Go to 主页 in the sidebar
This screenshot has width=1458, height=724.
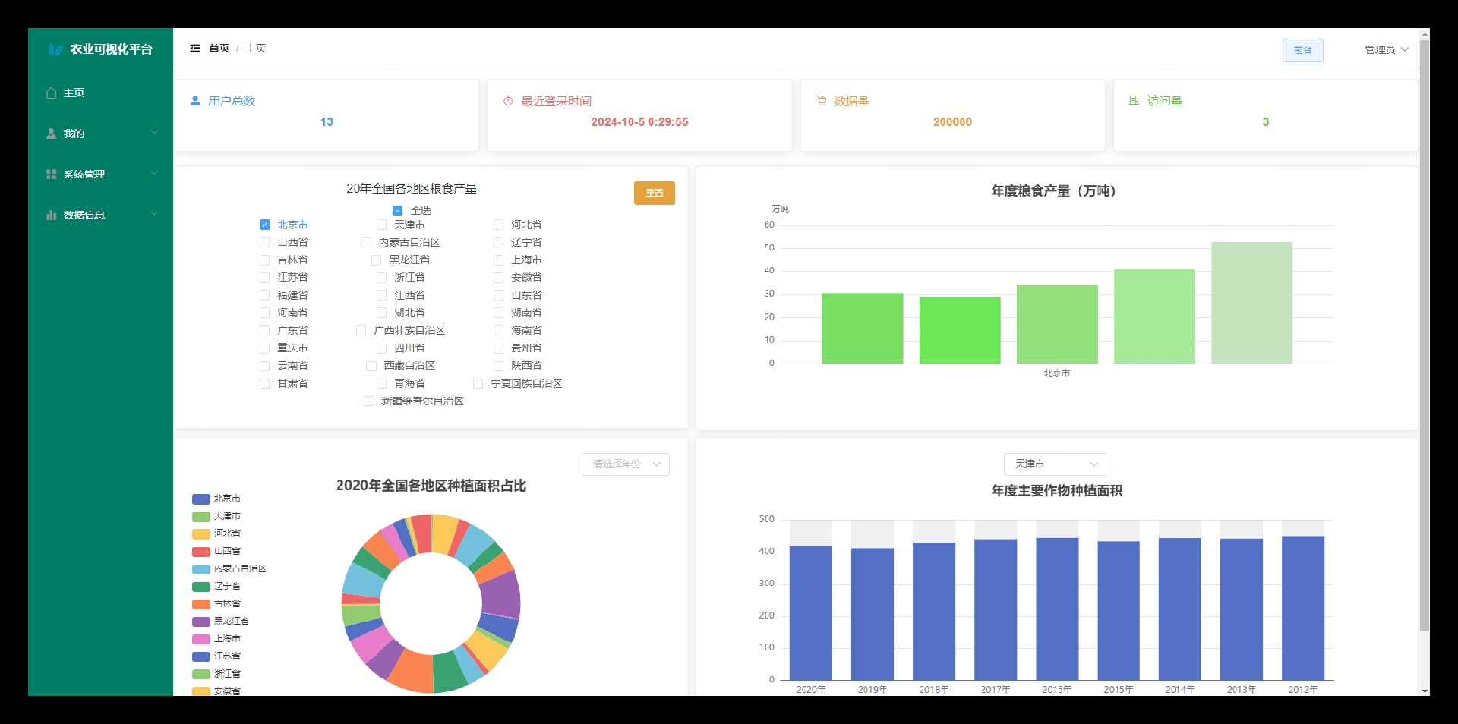(100, 93)
